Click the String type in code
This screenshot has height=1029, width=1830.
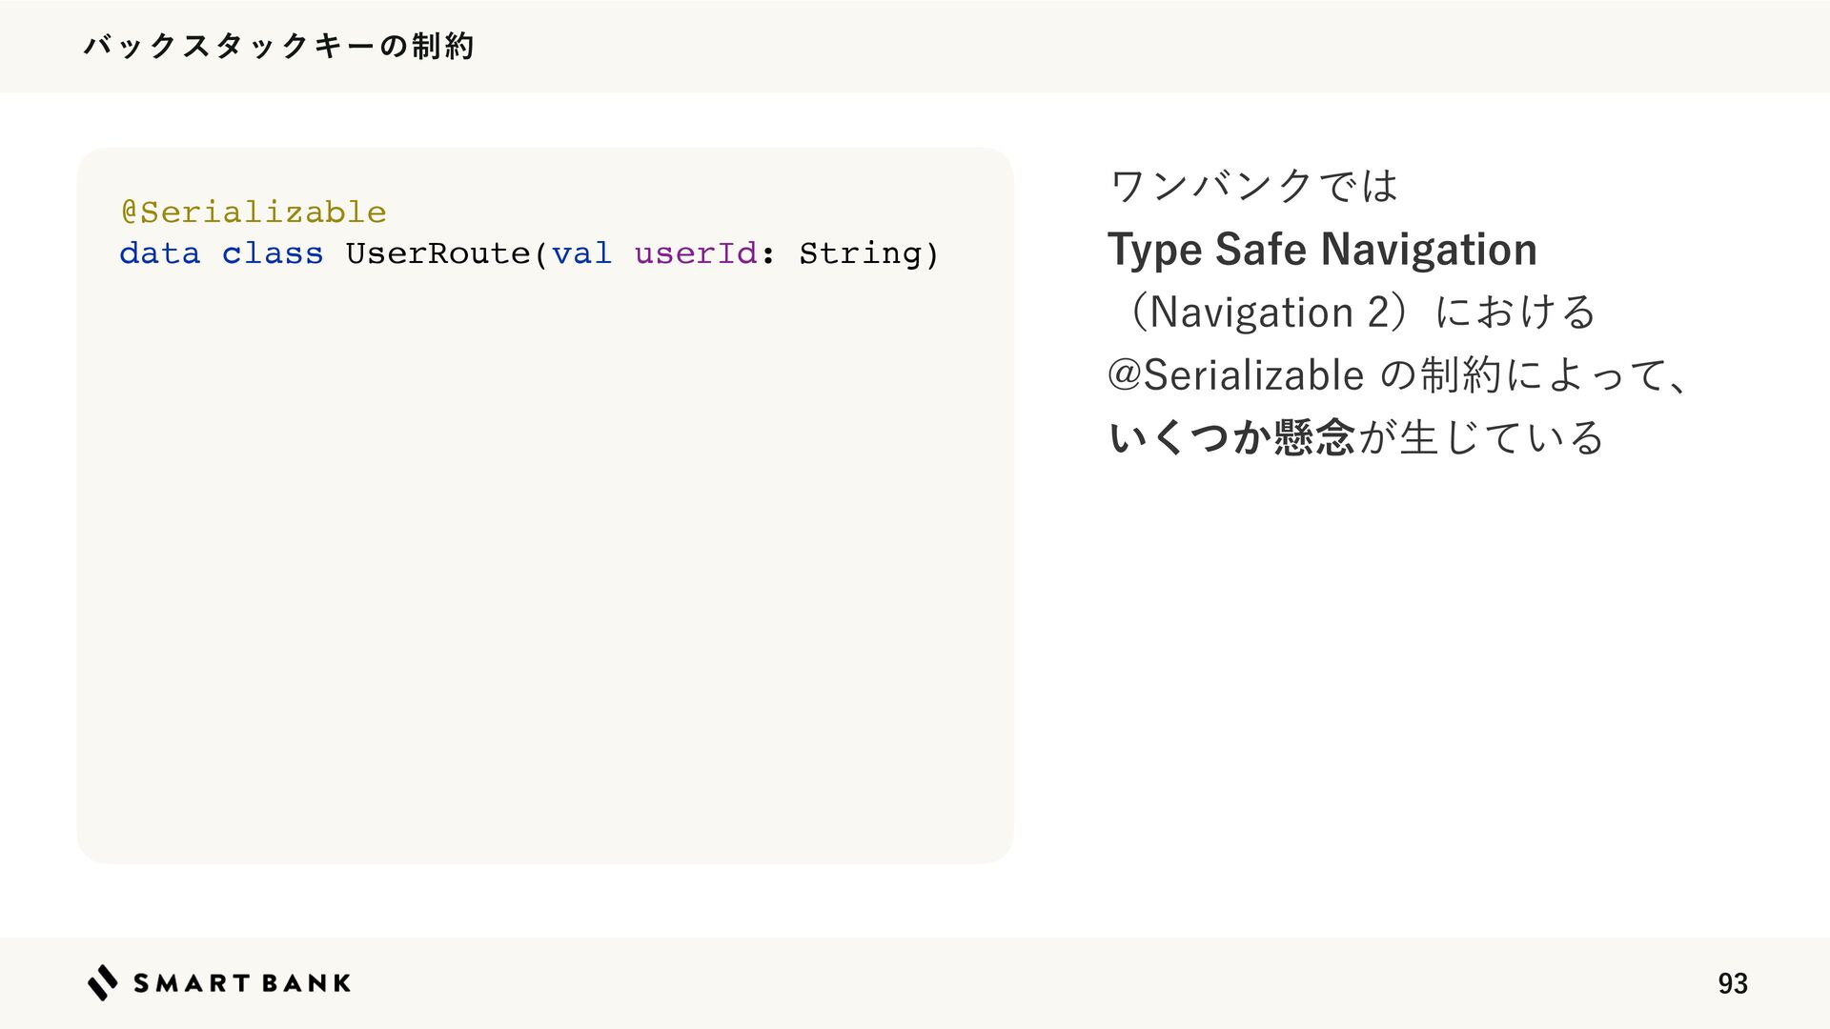point(861,253)
